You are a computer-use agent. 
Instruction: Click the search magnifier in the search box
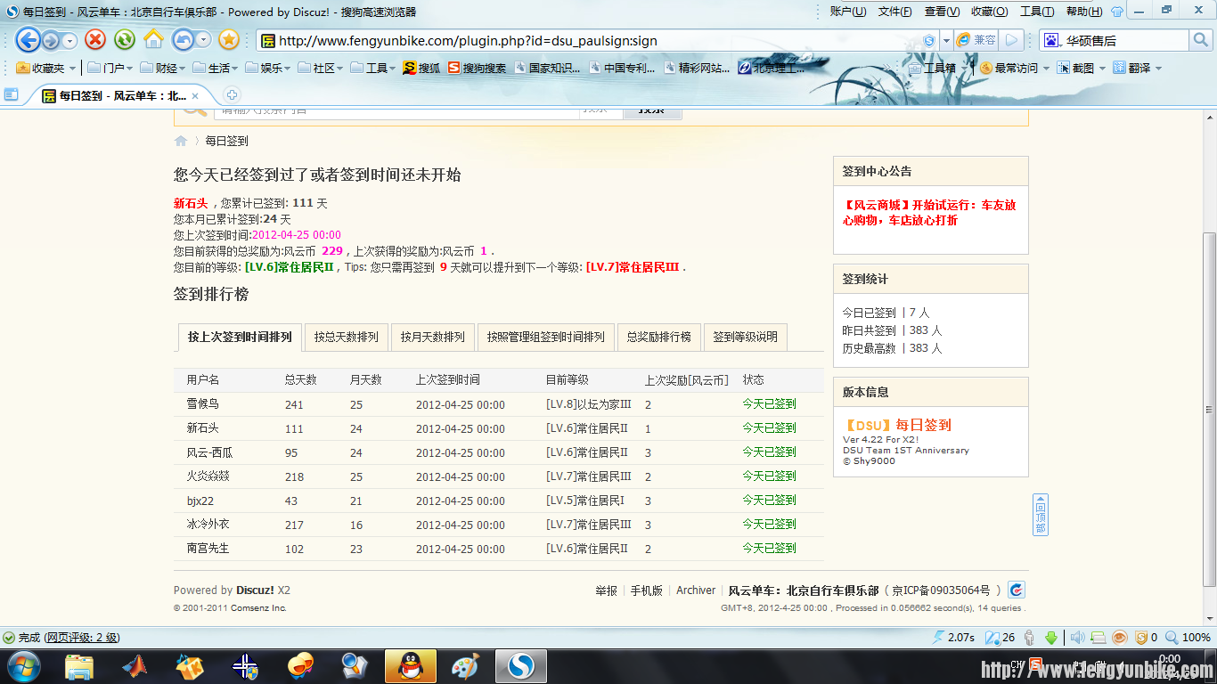(x=1200, y=40)
